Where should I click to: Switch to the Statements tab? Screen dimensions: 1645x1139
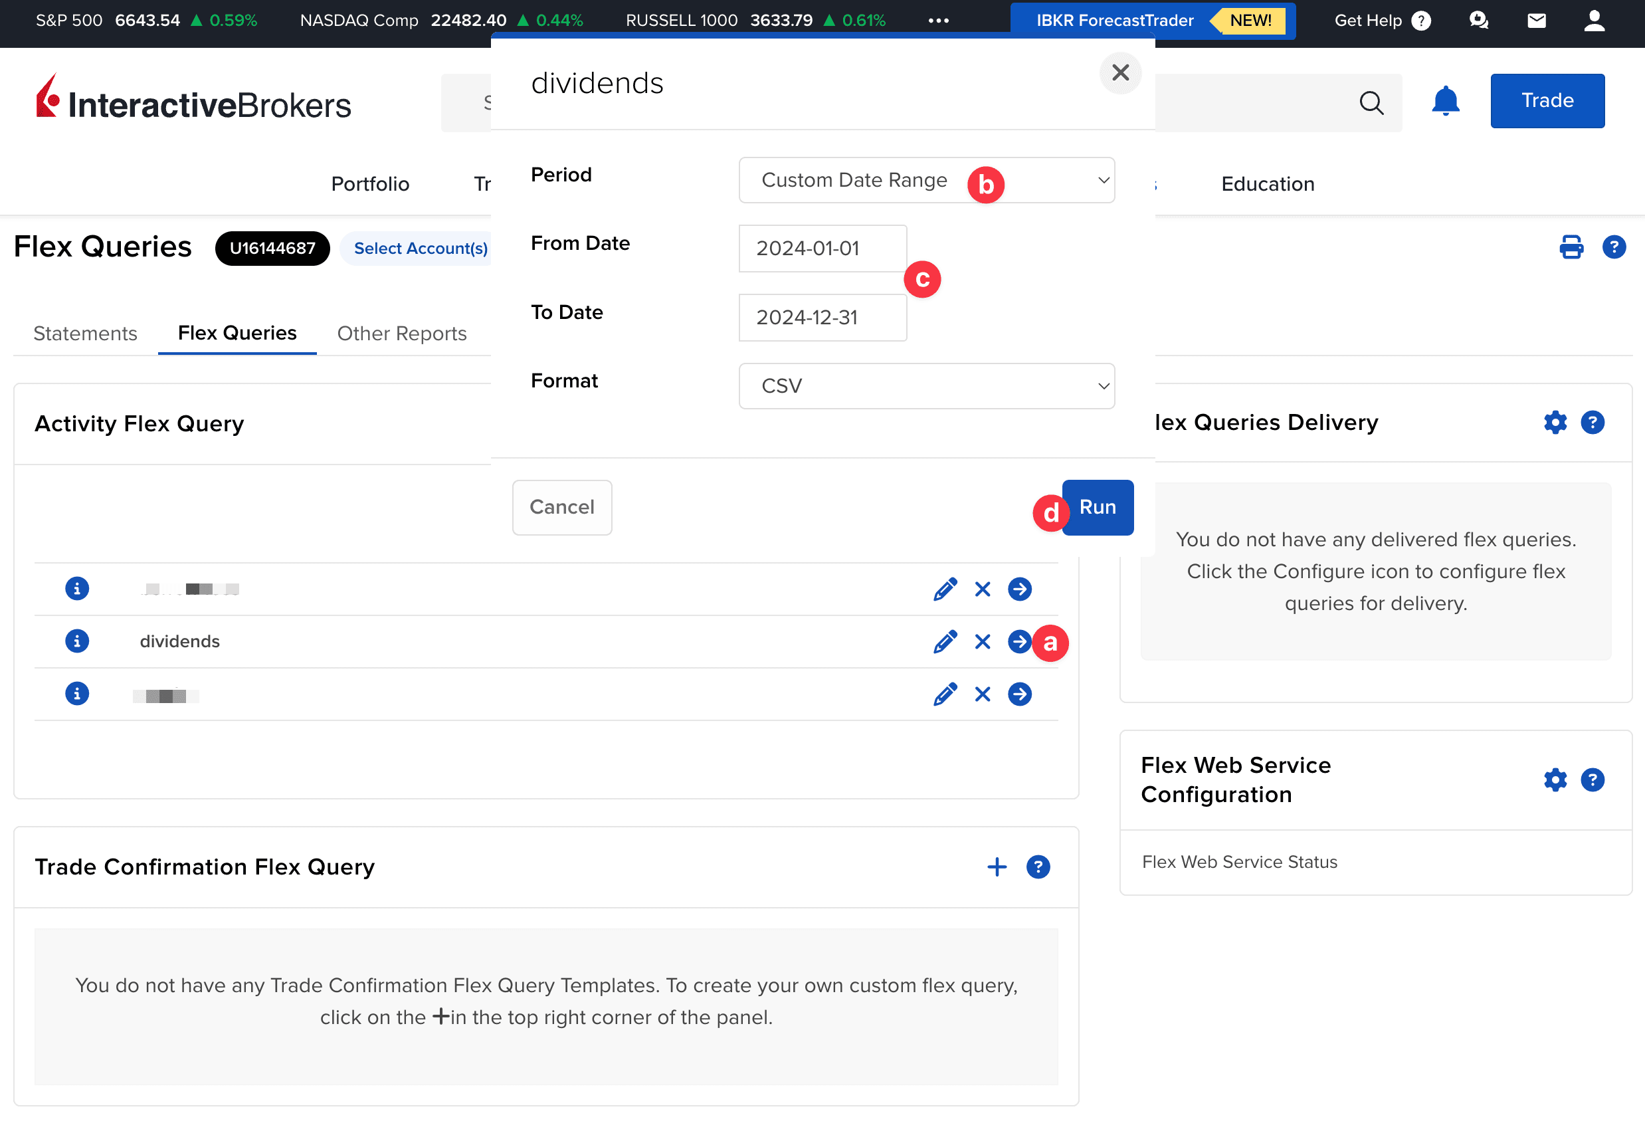[85, 334]
